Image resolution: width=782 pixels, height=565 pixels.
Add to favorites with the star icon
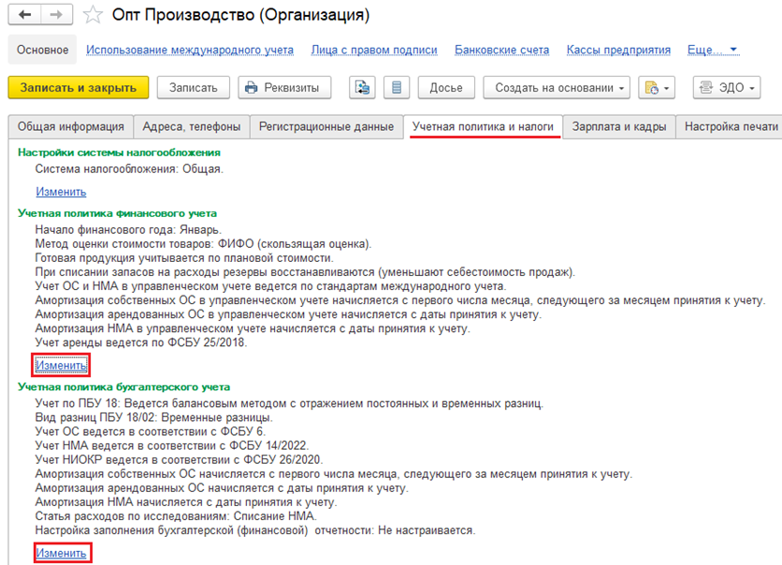93,14
